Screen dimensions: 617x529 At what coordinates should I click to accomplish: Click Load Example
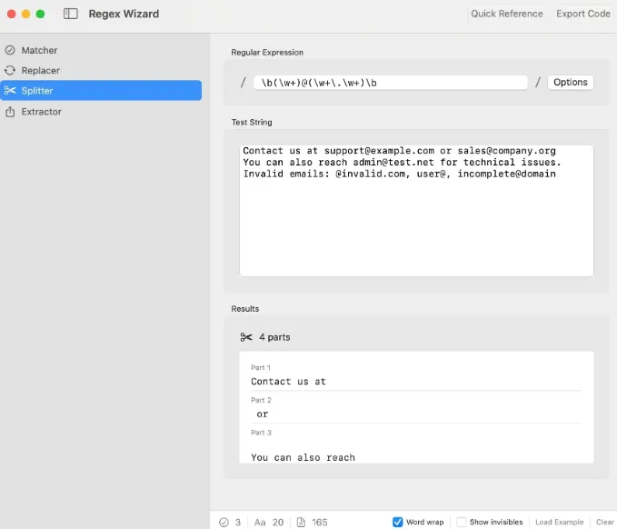click(x=559, y=523)
